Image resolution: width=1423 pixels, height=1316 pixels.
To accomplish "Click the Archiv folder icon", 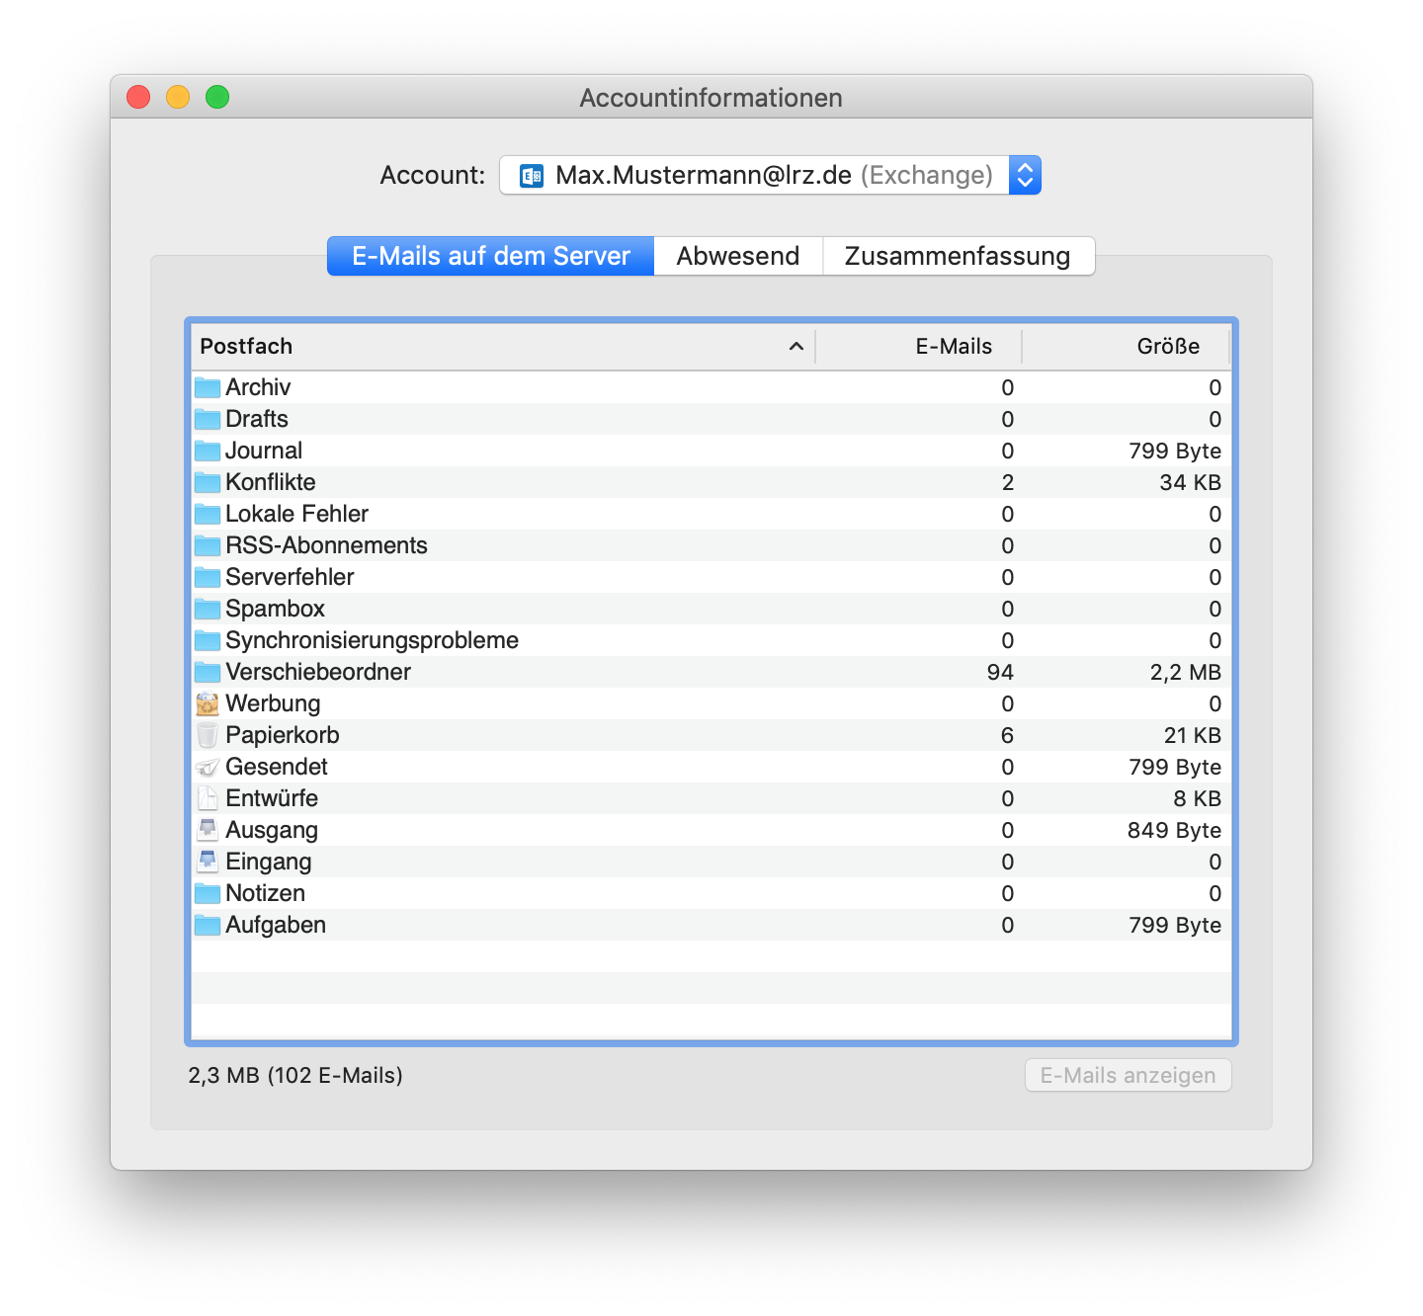I will point(207,387).
